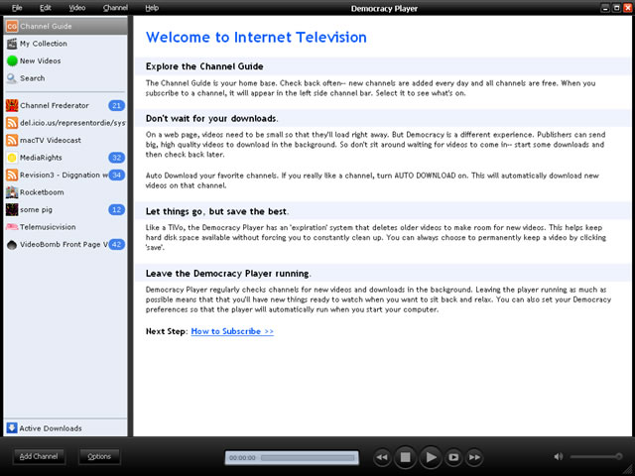Select the some pig channel name

point(36,209)
